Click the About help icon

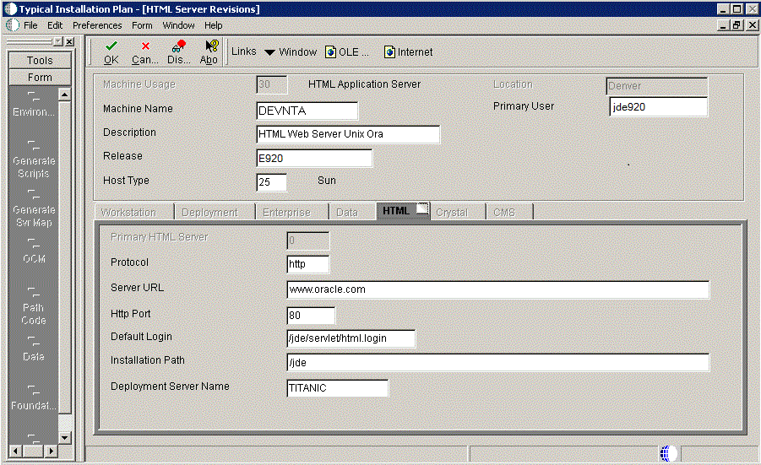tap(212, 46)
